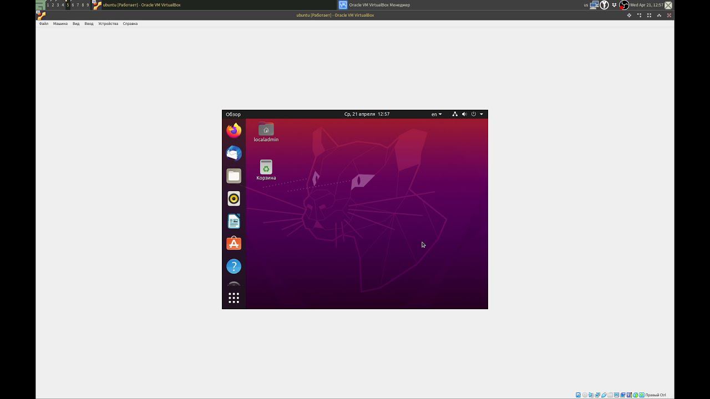Viewport: 710px width, 399px height.
Task: Select the Корзина trash icon on desktop
Action: coord(266,170)
